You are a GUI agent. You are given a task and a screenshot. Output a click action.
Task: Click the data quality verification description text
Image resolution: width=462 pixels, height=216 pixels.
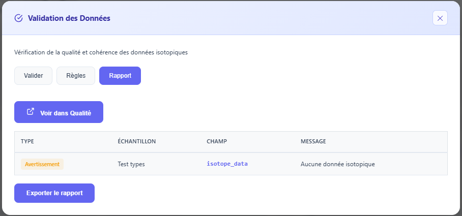click(x=101, y=52)
